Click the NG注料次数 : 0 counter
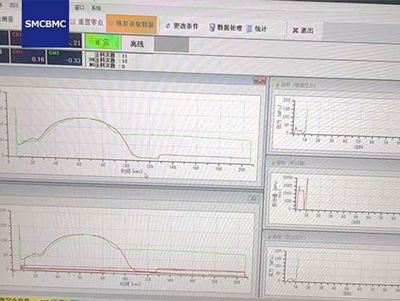400x301 pixels. coord(107,66)
